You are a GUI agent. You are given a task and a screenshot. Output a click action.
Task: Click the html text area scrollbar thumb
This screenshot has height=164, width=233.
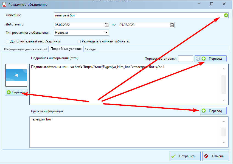click(224, 85)
